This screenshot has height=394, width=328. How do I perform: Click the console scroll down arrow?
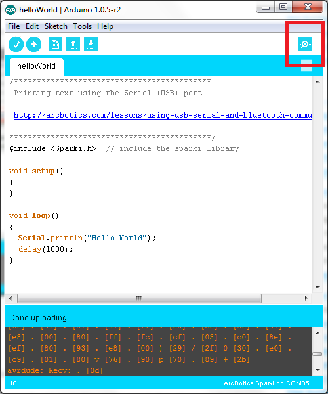coord(318,370)
